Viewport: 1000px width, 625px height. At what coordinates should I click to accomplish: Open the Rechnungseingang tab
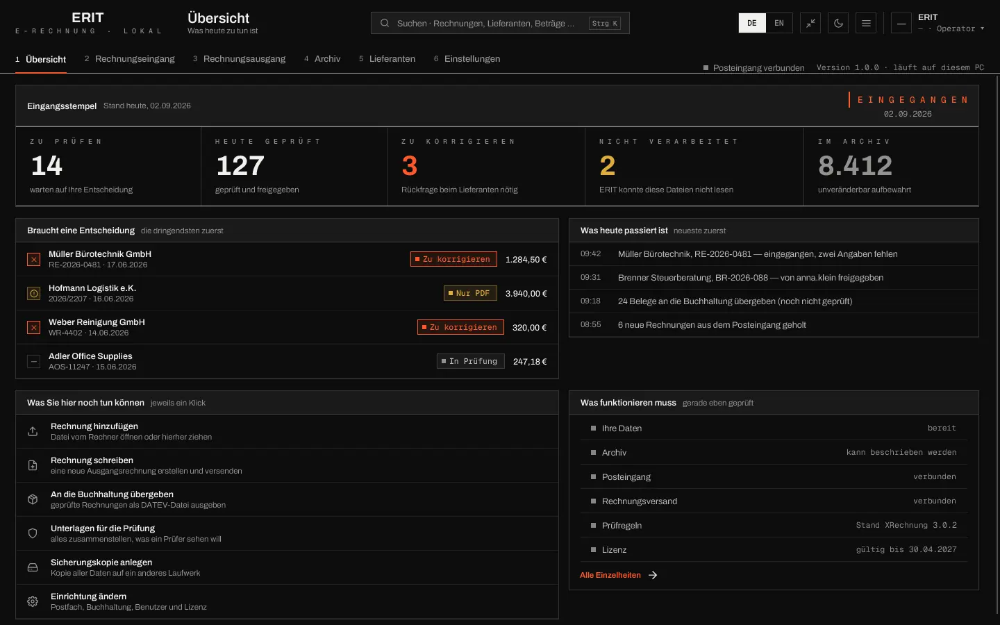click(130, 59)
